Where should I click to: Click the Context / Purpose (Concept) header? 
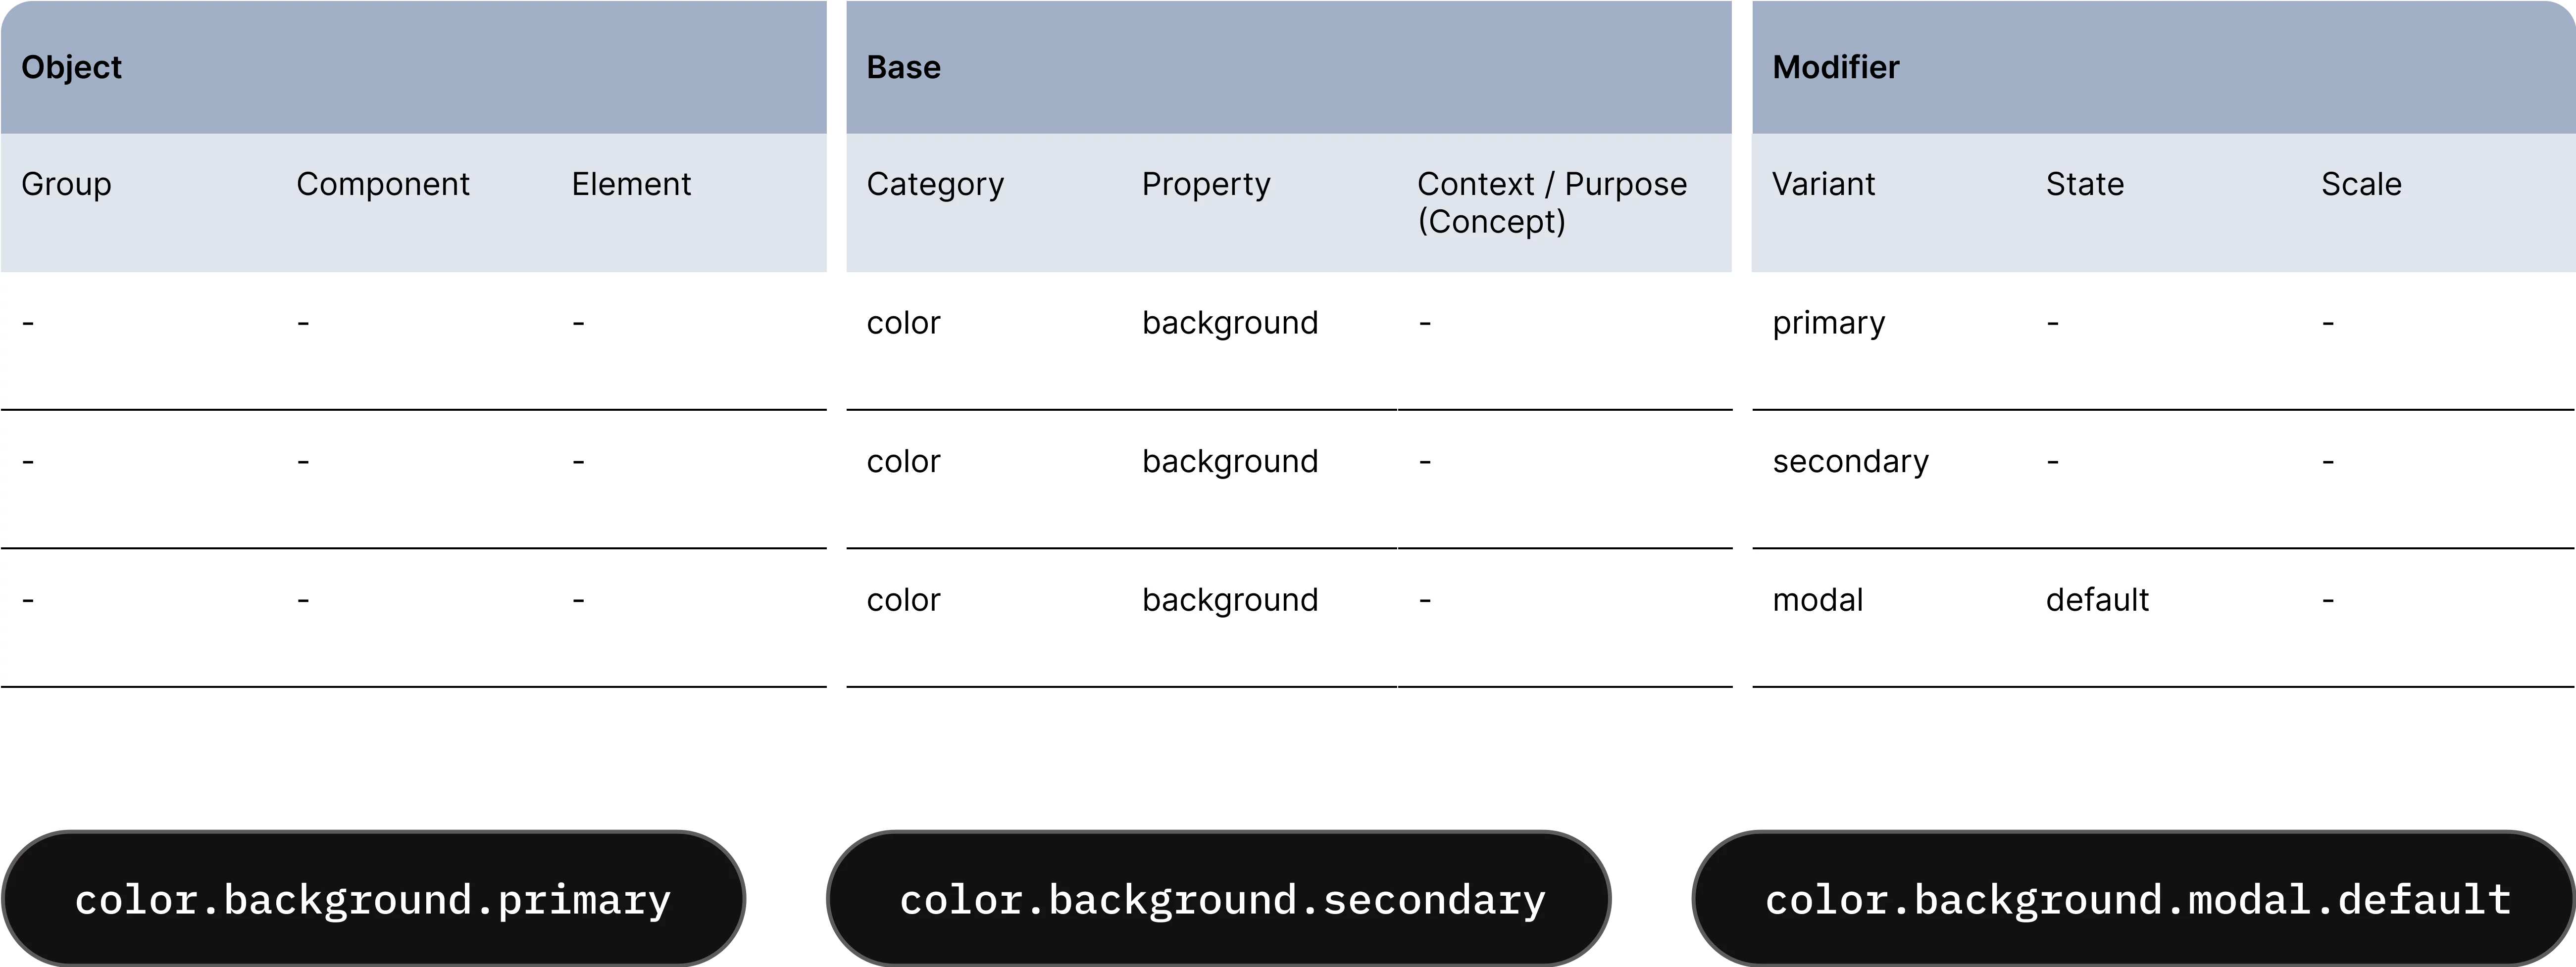point(1551,202)
